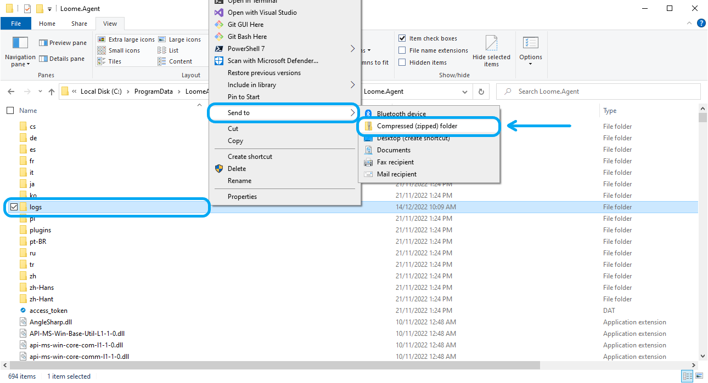708x383 pixels.
Task: Click the Git Bash Here icon
Action: (x=218, y=36)
